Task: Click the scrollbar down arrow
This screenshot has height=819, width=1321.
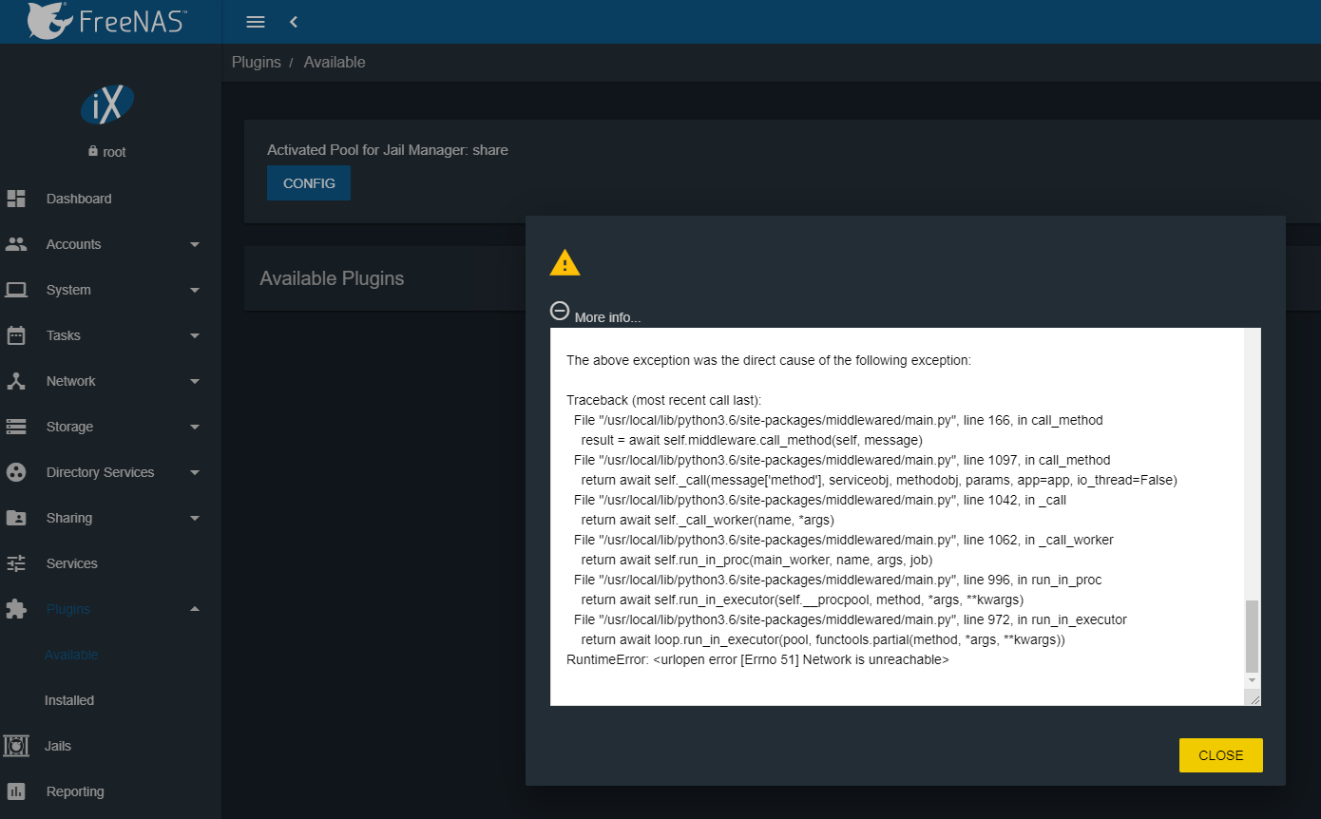Action: click(x=1252, y=680)
